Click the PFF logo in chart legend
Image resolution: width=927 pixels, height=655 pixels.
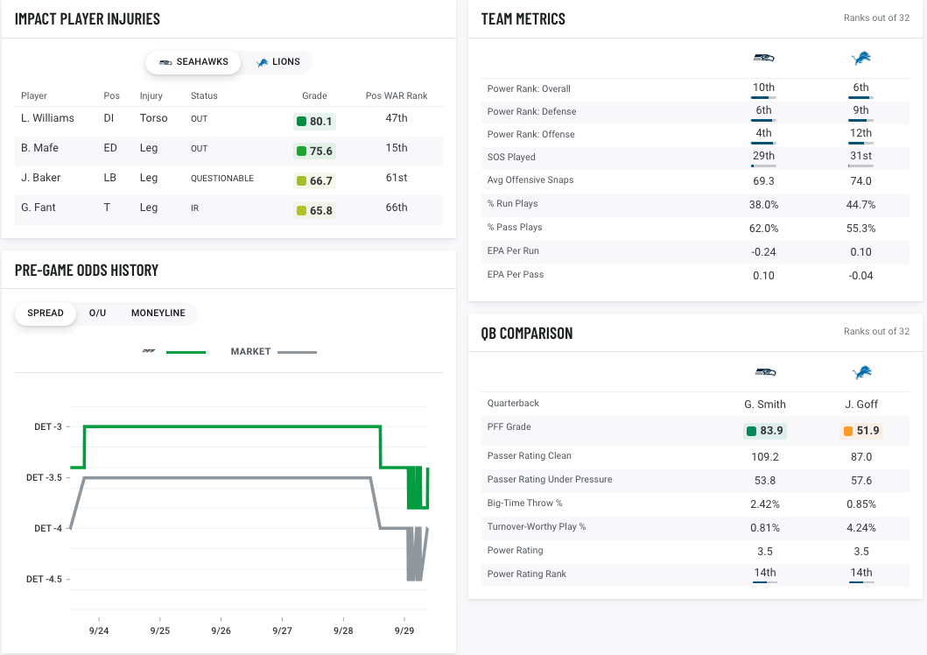[x=149, y=352]
